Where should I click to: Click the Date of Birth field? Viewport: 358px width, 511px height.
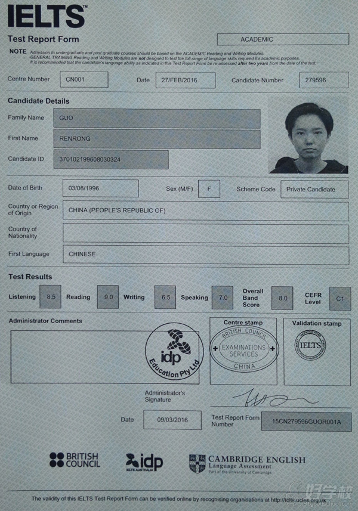click(x=100, y=188)
